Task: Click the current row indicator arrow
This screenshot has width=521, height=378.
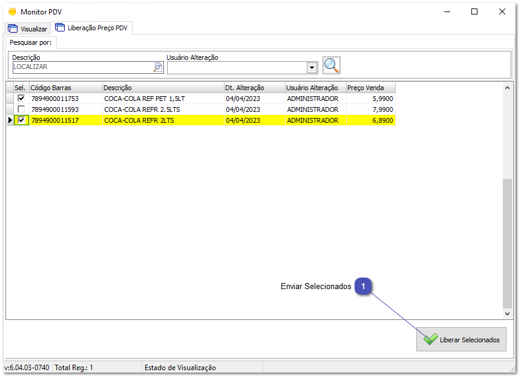Action: click(9, 121)
